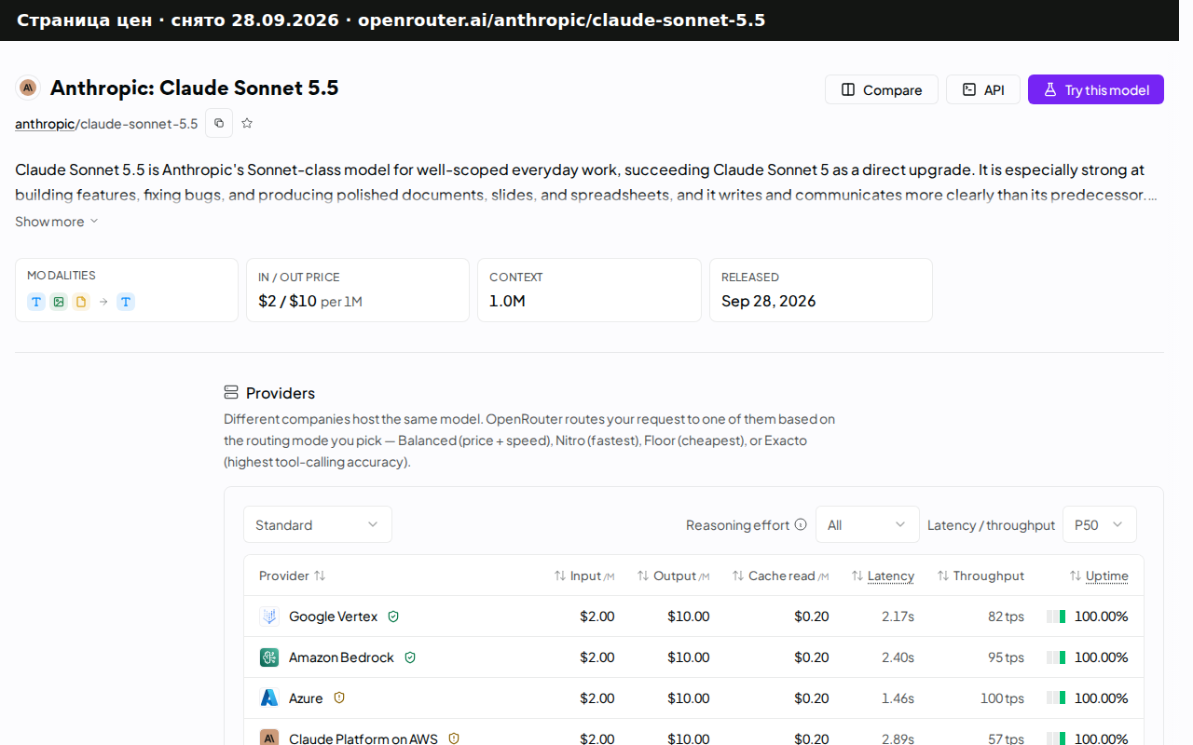Sort providers by Uptime column
Image resolution: width=1193 pixels, height=745 pixels.
(1099, 576)
